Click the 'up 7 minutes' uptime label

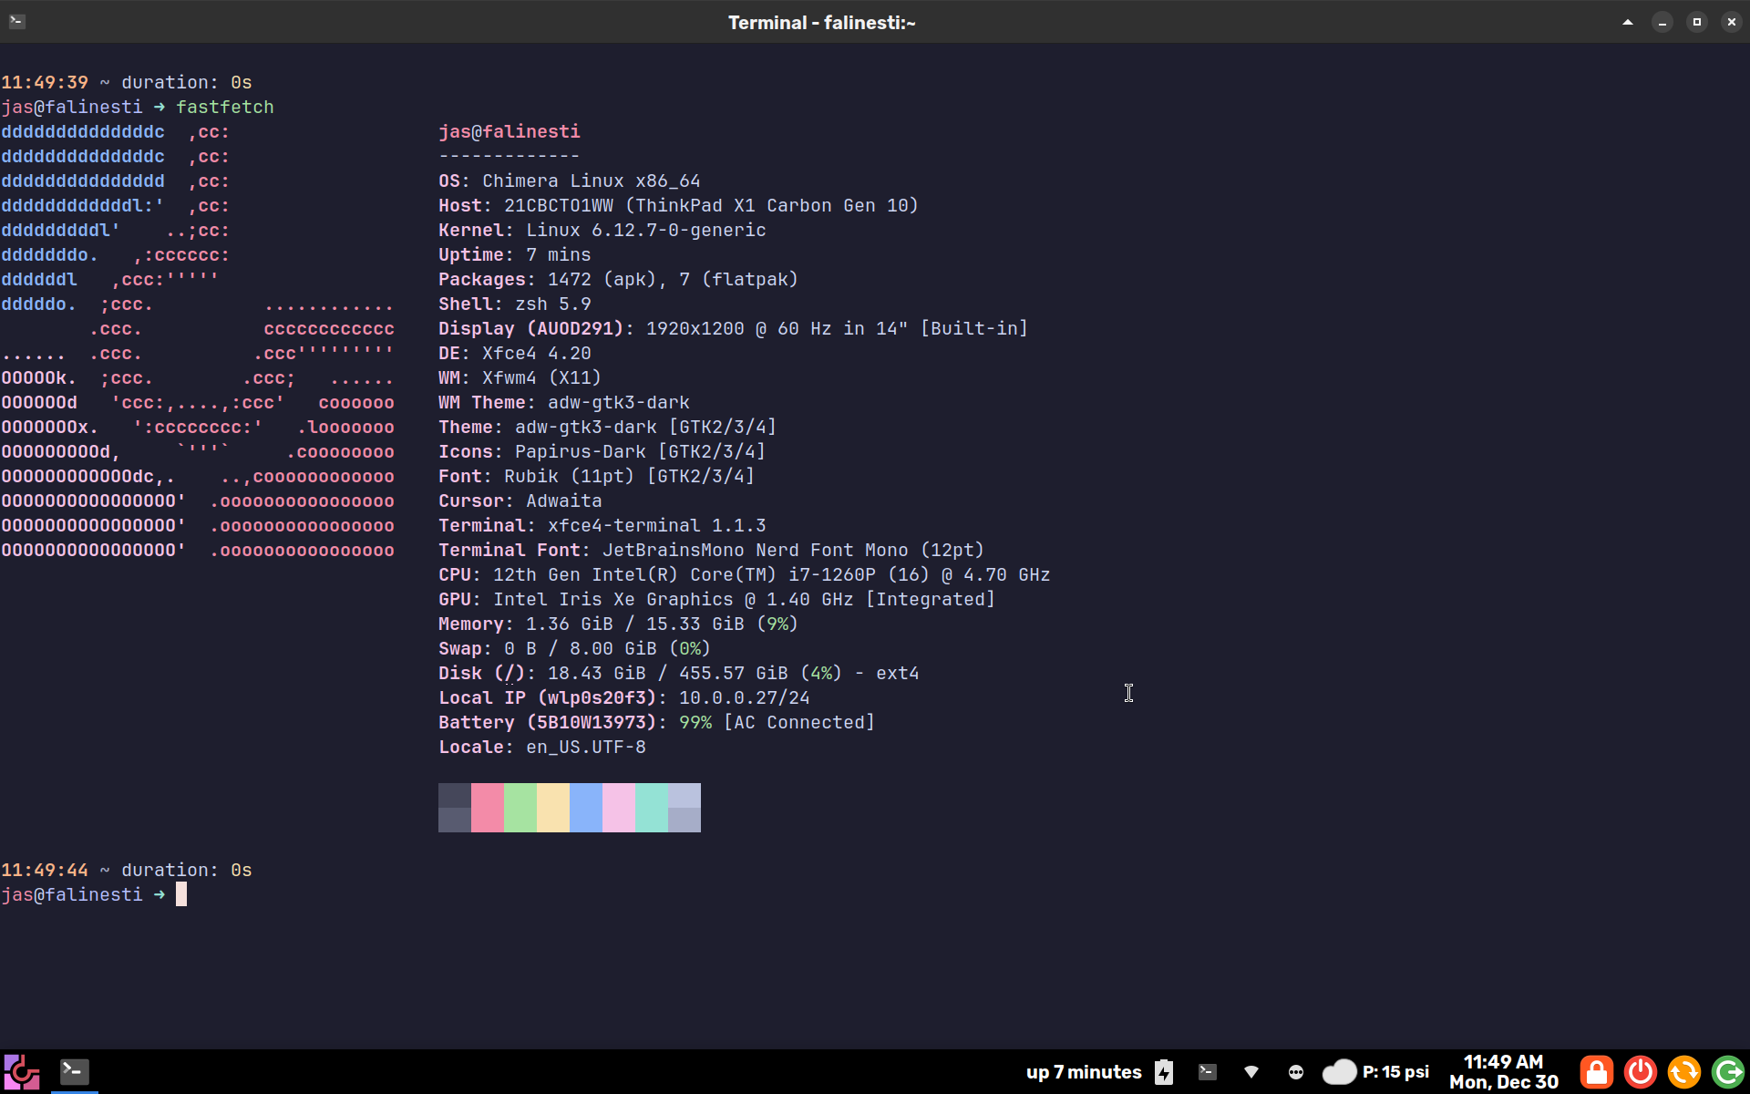tap(1084, 1072)
